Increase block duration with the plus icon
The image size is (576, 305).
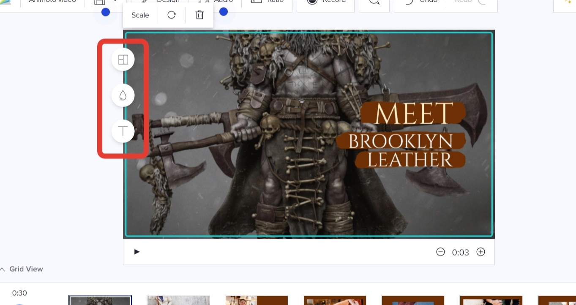[480, 252]
